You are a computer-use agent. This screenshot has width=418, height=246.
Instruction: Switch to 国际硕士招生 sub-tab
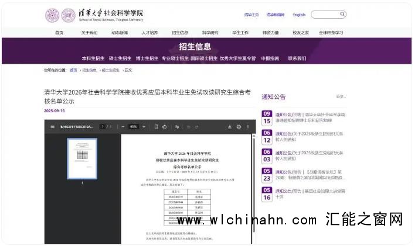204,58
